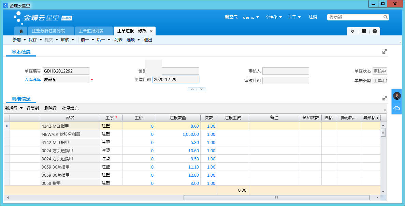This screenshot has width=405, height=206.
Task: Click the grid layout icon near the help button
Action: pyautogui.click(x=364, y=31)
